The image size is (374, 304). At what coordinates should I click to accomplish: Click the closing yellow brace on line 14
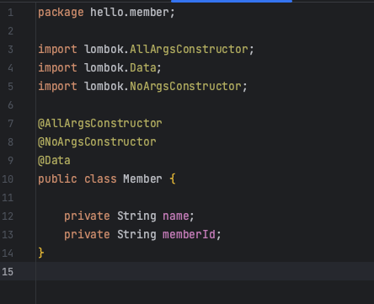coord(41,253)
